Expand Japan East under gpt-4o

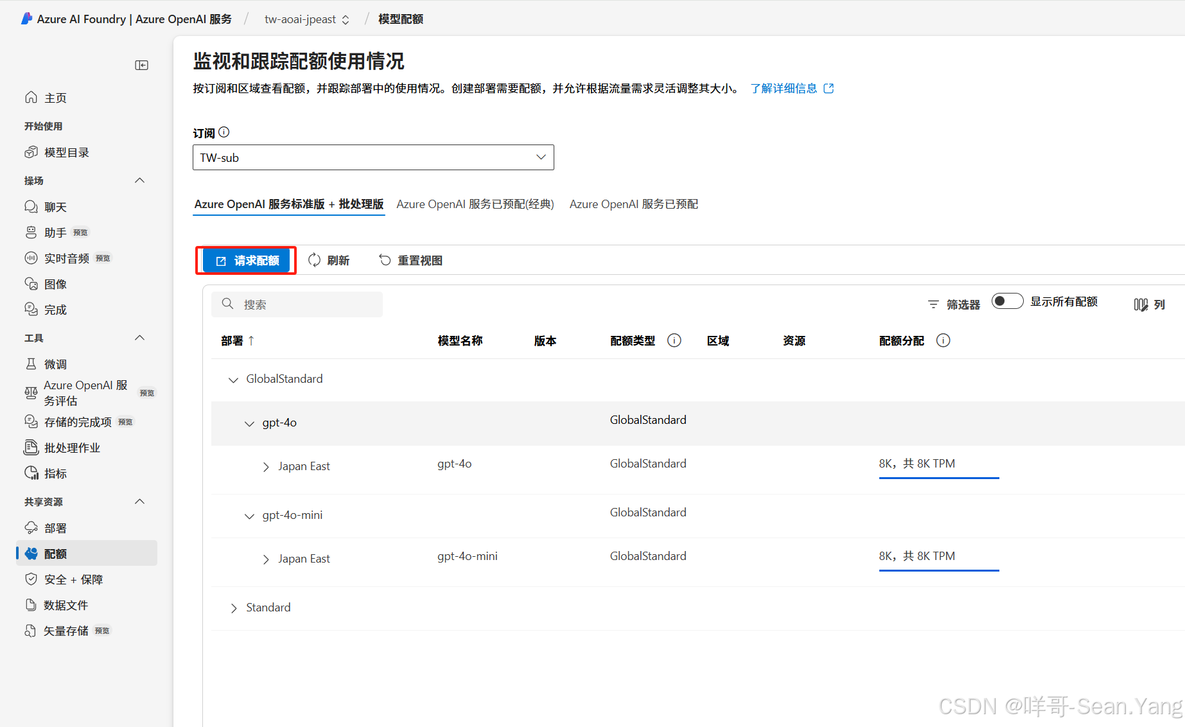coord(266,467)
